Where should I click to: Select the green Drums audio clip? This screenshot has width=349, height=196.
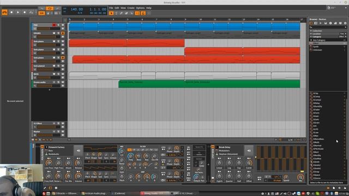(x=209, y=84)
